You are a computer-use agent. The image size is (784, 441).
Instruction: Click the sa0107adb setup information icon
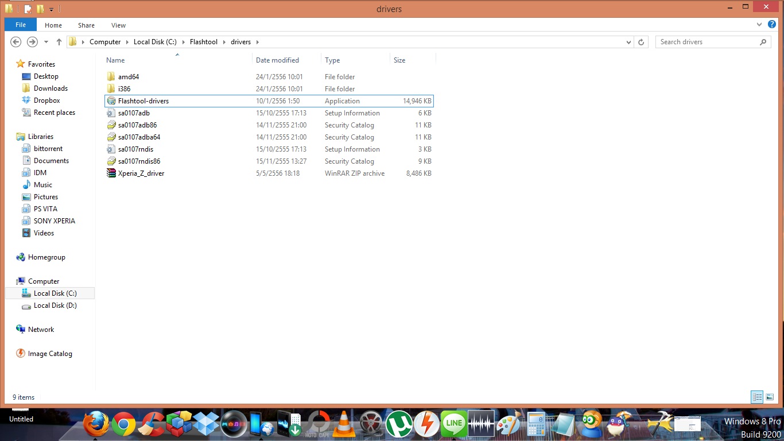click(111, 113)
